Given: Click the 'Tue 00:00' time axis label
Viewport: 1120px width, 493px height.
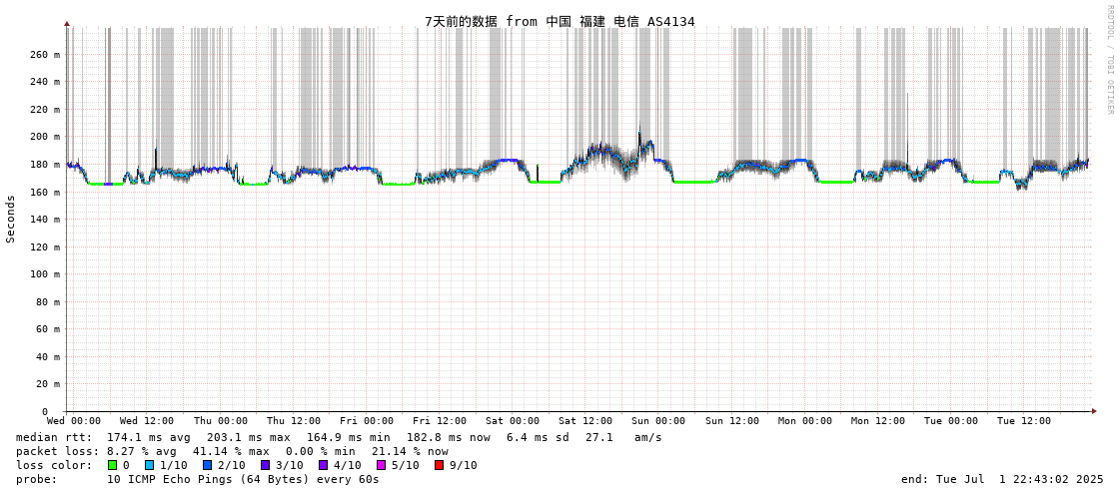Looking at the screenshot, I should tap(951, 422).
